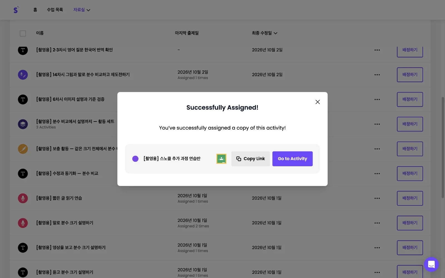Screen dimensions: 445x278
Task: Click the stacked-layers icon for 활동 세트 row
Action: 23,124
